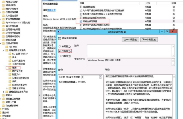Click the 限制连接的数量 policy setting icon
Screen dimensions: 183x119
(x=81, y=21)
